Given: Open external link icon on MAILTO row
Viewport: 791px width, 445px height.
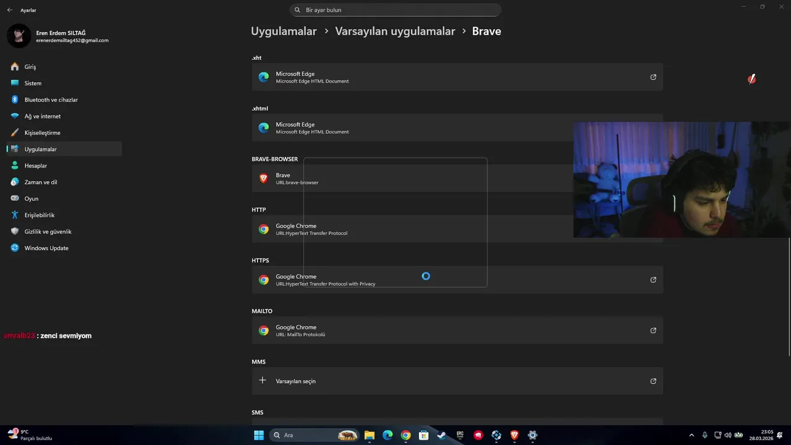Looking at the screenshot, I should click(653, 331).
